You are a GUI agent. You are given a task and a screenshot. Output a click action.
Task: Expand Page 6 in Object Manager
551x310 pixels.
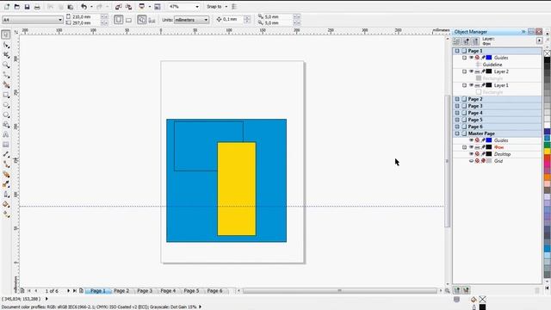(x=457, y=127)
